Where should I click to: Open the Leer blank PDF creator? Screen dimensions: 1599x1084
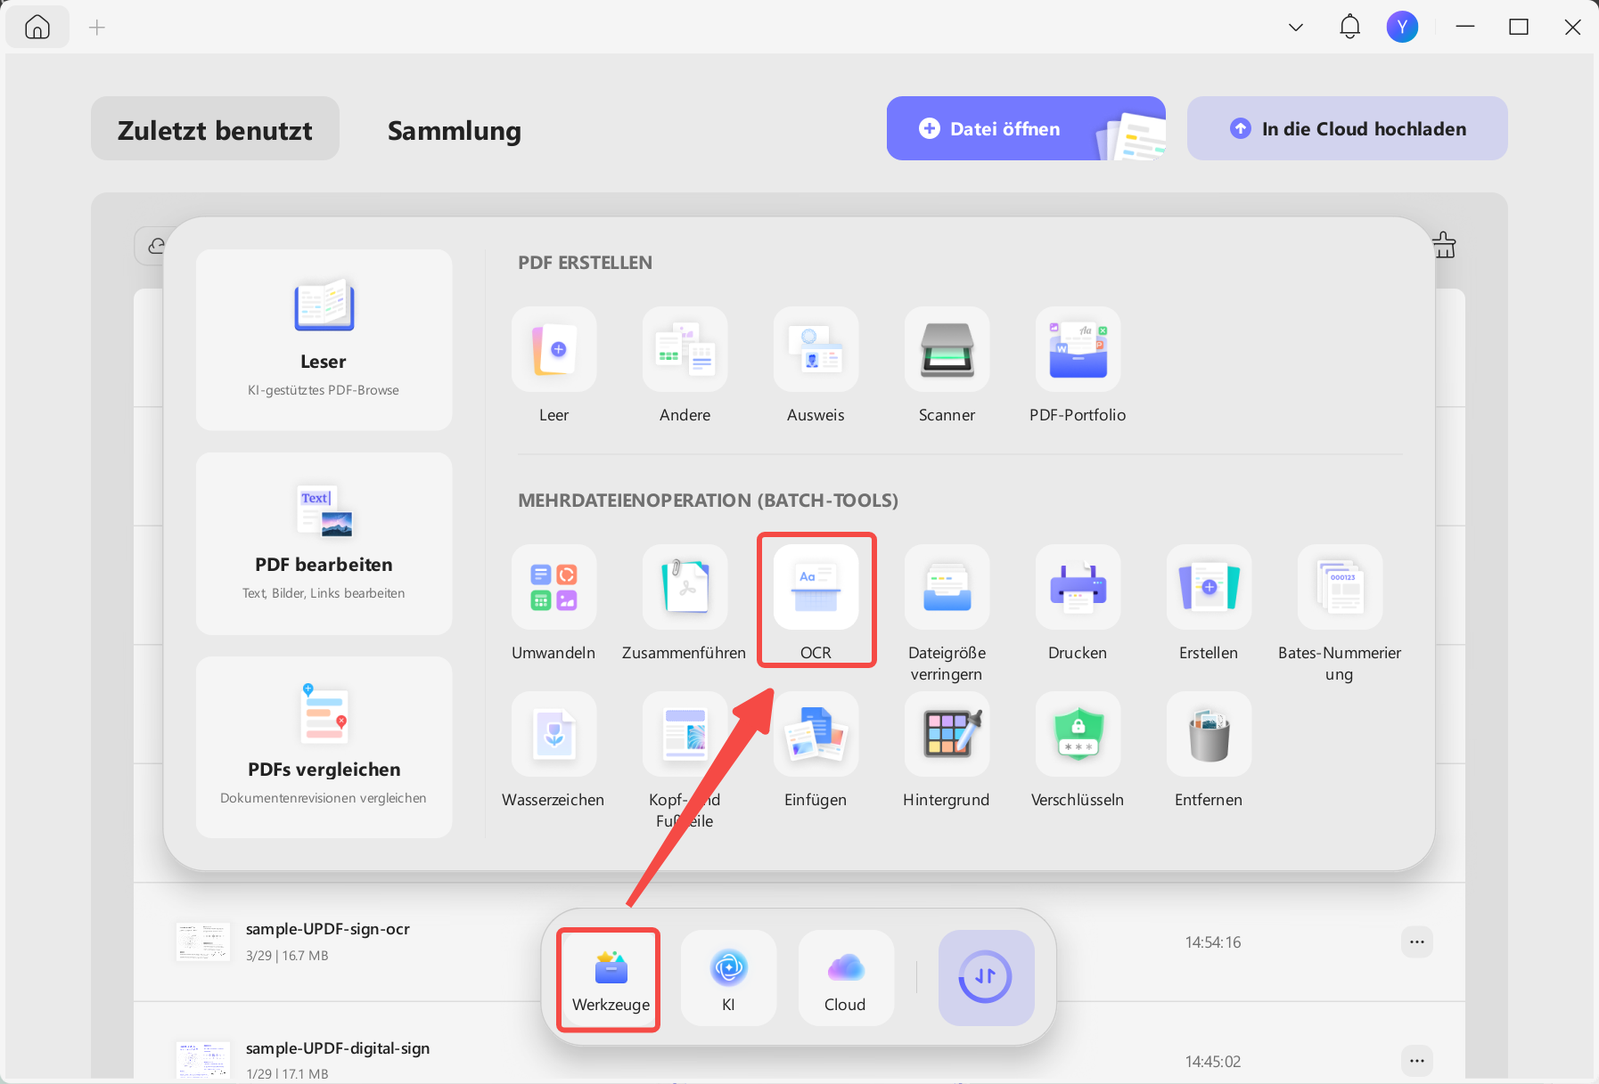click(x=553, y=349)
